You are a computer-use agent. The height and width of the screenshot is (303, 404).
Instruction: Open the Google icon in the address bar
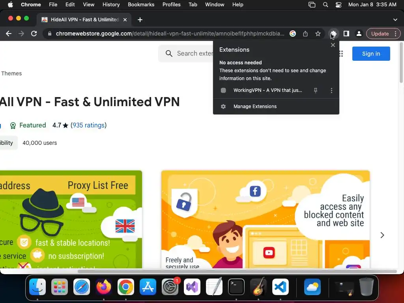click(x=293, y=34)
